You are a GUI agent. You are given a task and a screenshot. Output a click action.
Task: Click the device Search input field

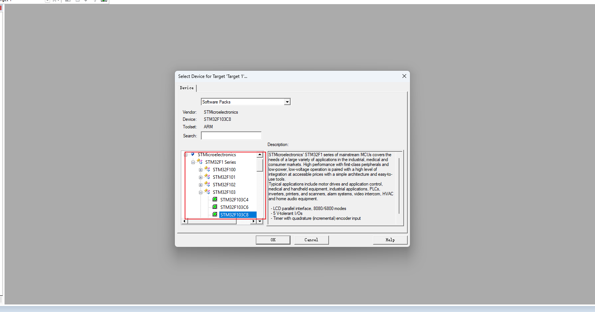(231, 135)
